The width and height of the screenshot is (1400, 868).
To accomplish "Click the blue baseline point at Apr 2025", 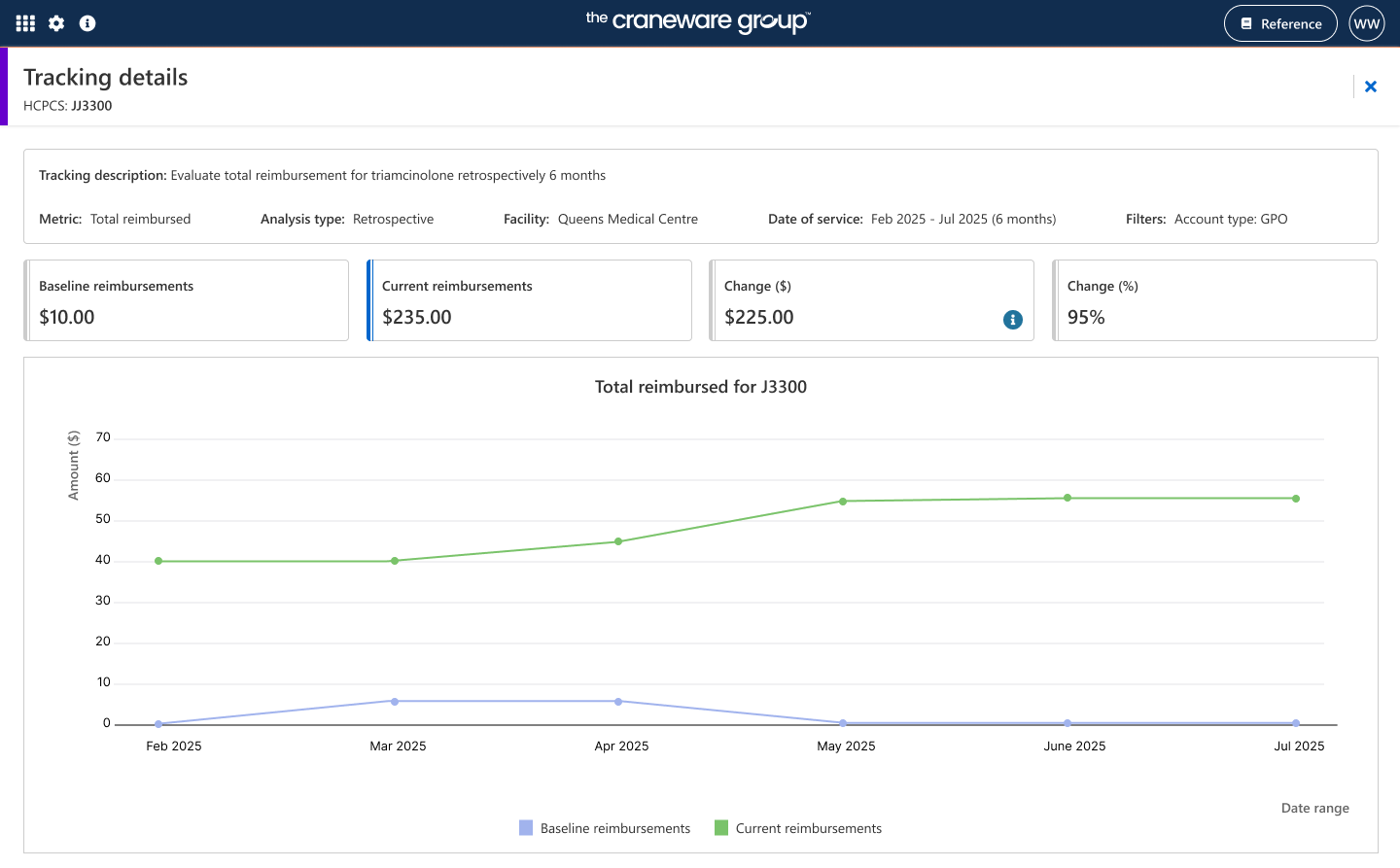I will [618, 701].
